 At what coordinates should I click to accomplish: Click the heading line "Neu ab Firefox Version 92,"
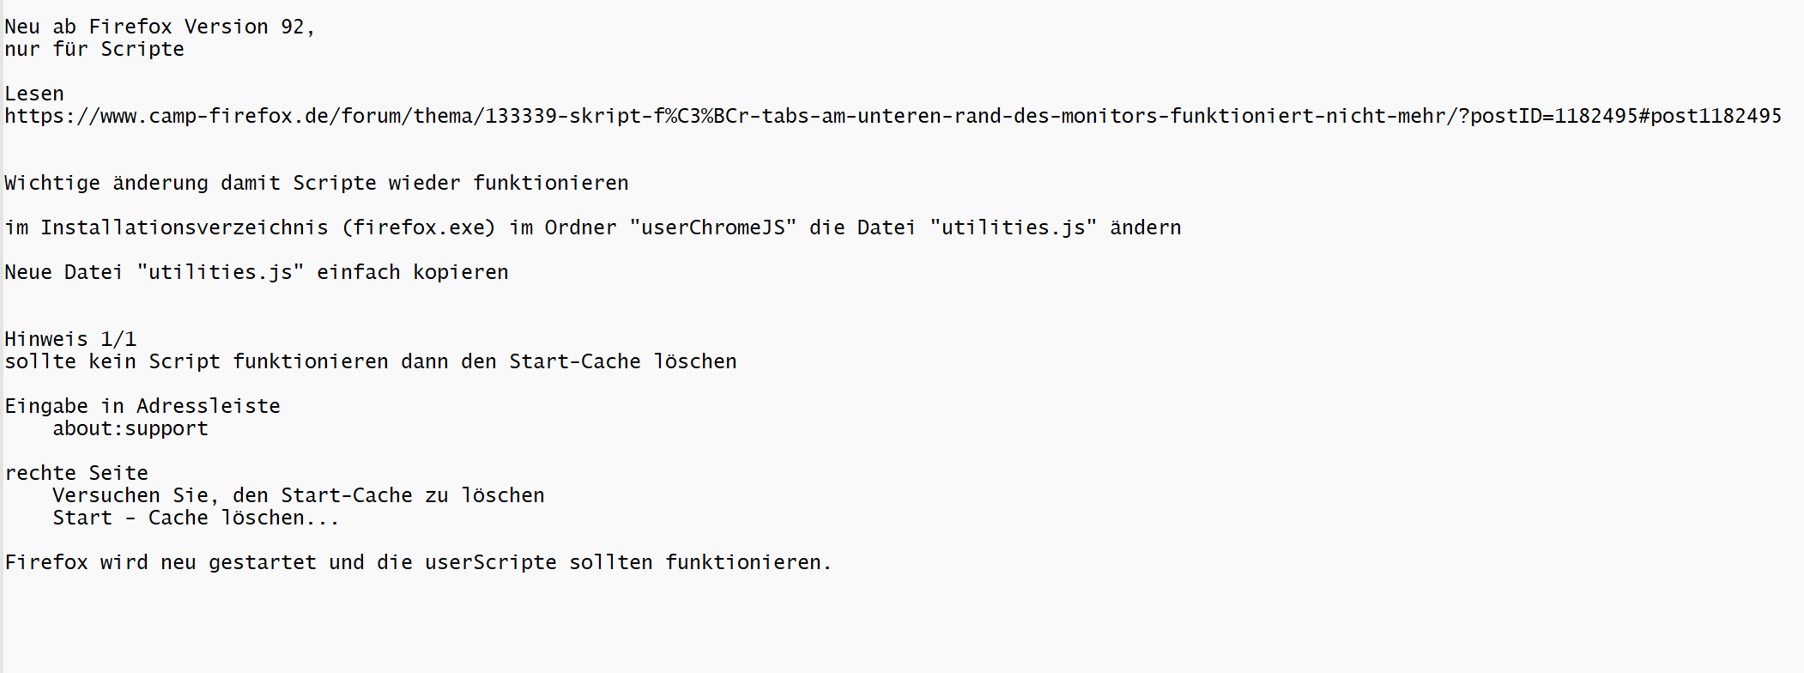point(160,27)
